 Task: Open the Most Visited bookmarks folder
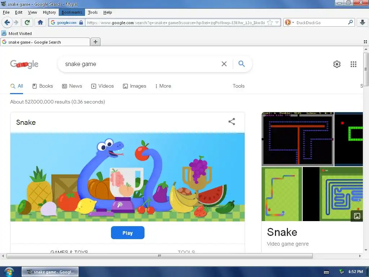point(17,34)
